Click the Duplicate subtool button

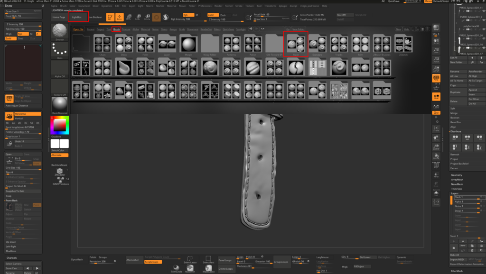coord(458,92)
